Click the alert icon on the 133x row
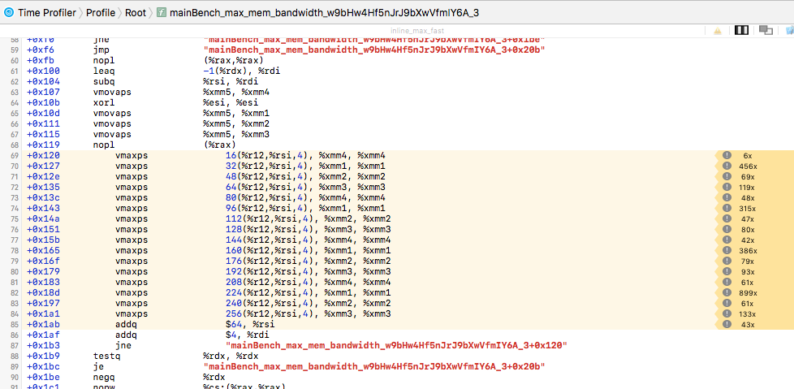The height and width of the screenshot is (389, 794). click(727, 314)
